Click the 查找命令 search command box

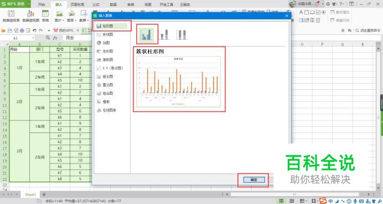[x=368, y=30]
